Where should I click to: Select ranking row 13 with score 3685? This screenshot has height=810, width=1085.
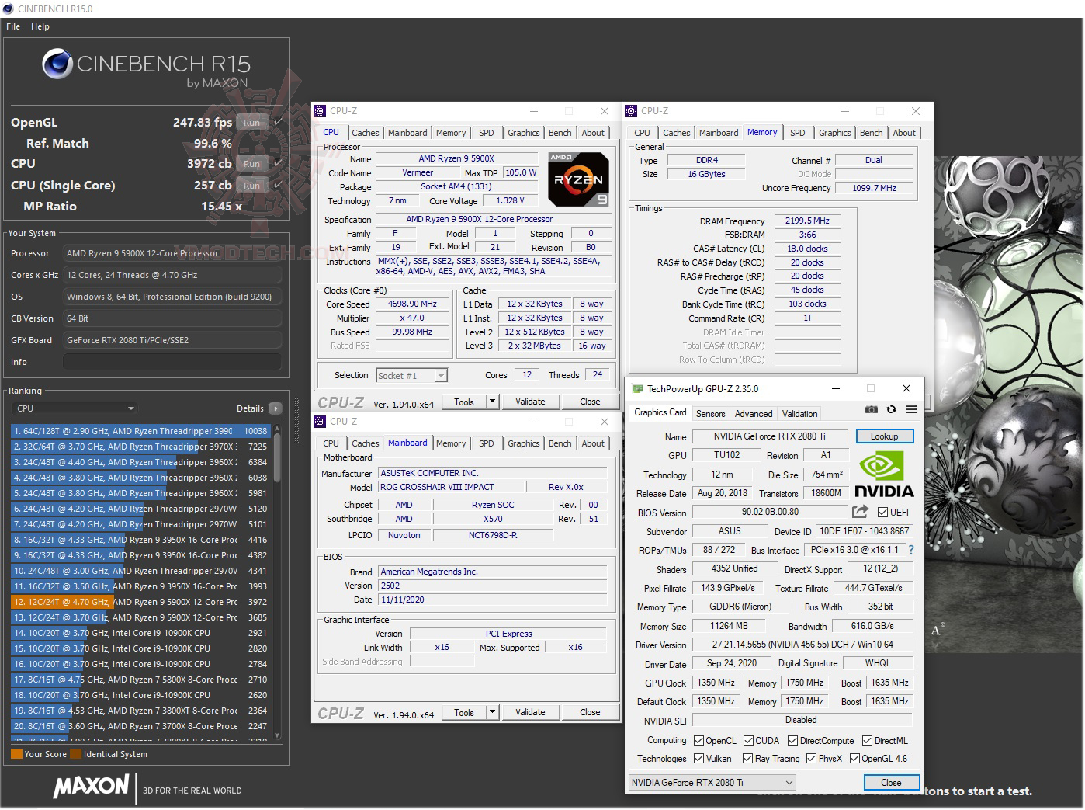click(x=140, y=617)
